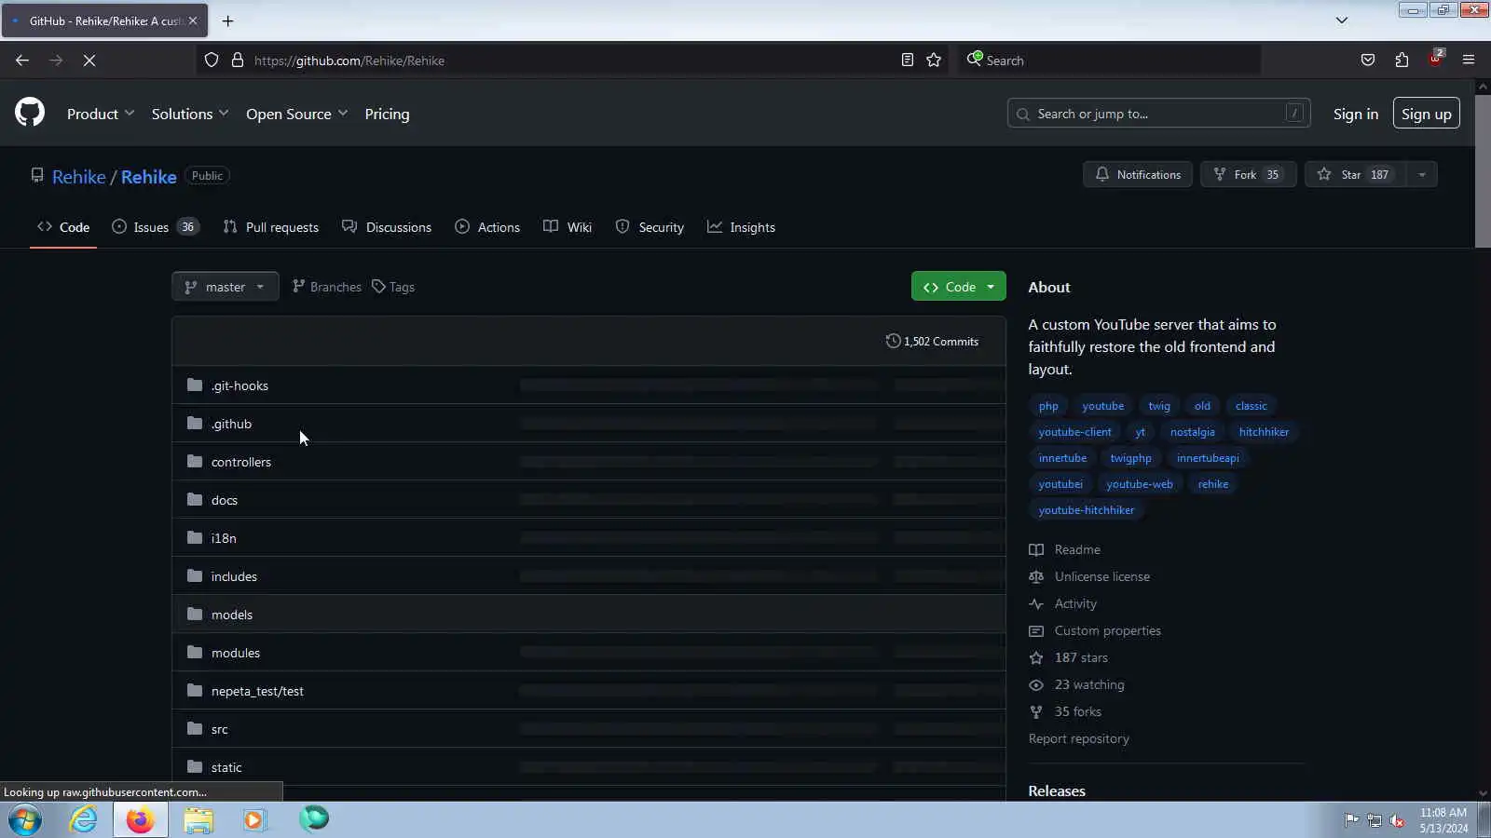Click the tracking protection shield icon

coord(212,61)
